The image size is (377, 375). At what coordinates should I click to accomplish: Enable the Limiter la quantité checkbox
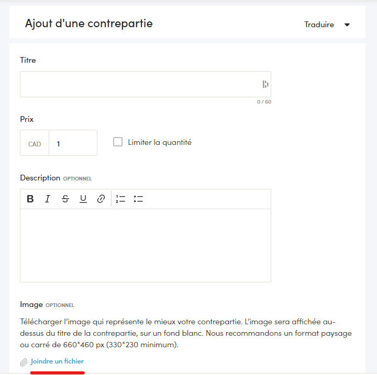point(118,142)
